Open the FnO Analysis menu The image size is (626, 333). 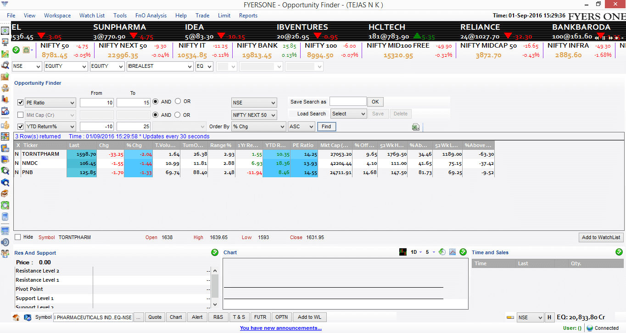click(x=151, y=16)
